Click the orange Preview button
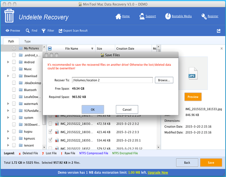Image resolution: width=226 pixels, height=177 pixels. [x=193, y=97]
